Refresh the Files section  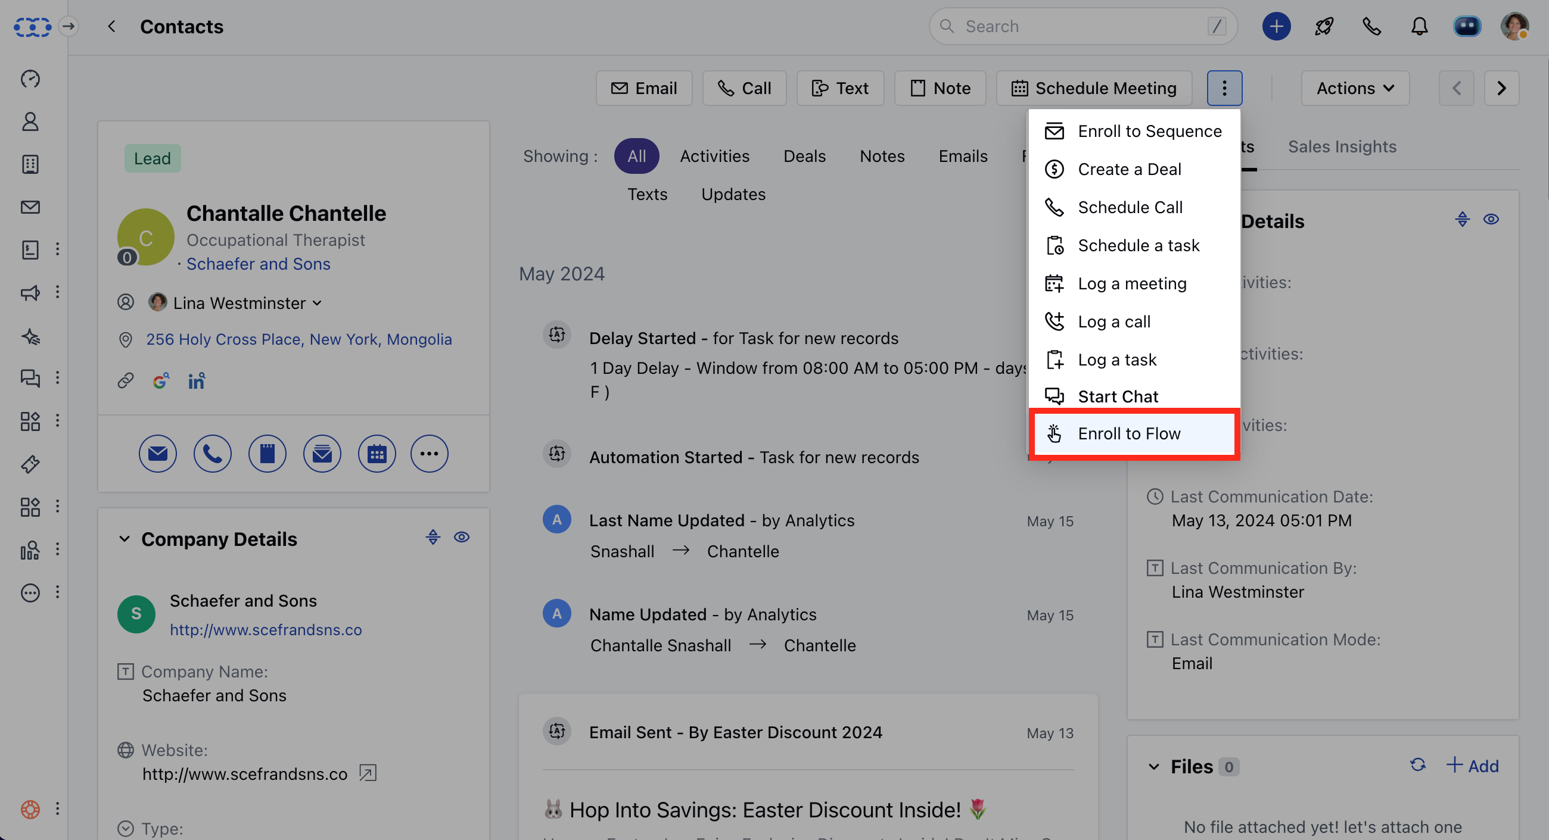coord(1417,764)
